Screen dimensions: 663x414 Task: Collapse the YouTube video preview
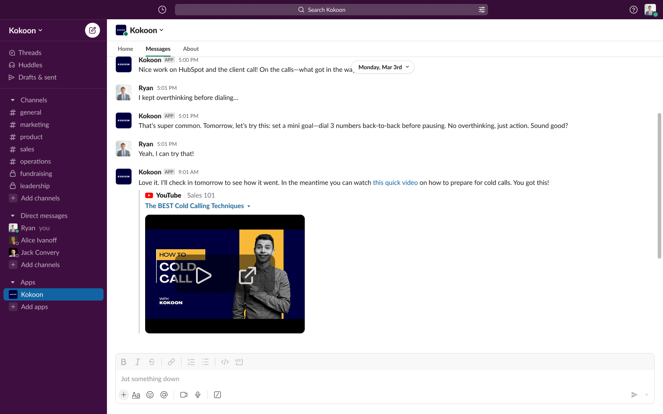249,206
